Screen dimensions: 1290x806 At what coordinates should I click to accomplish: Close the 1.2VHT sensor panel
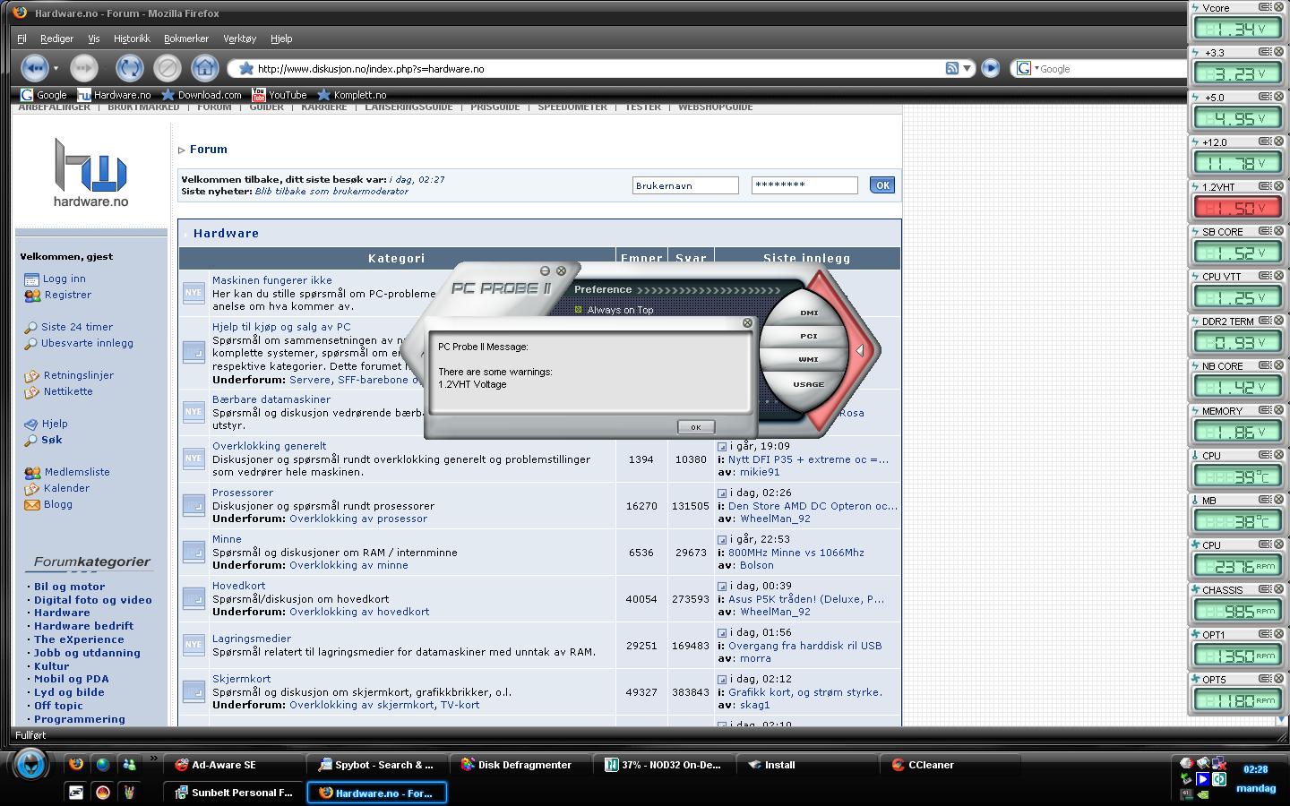[x=1279, y=186]
